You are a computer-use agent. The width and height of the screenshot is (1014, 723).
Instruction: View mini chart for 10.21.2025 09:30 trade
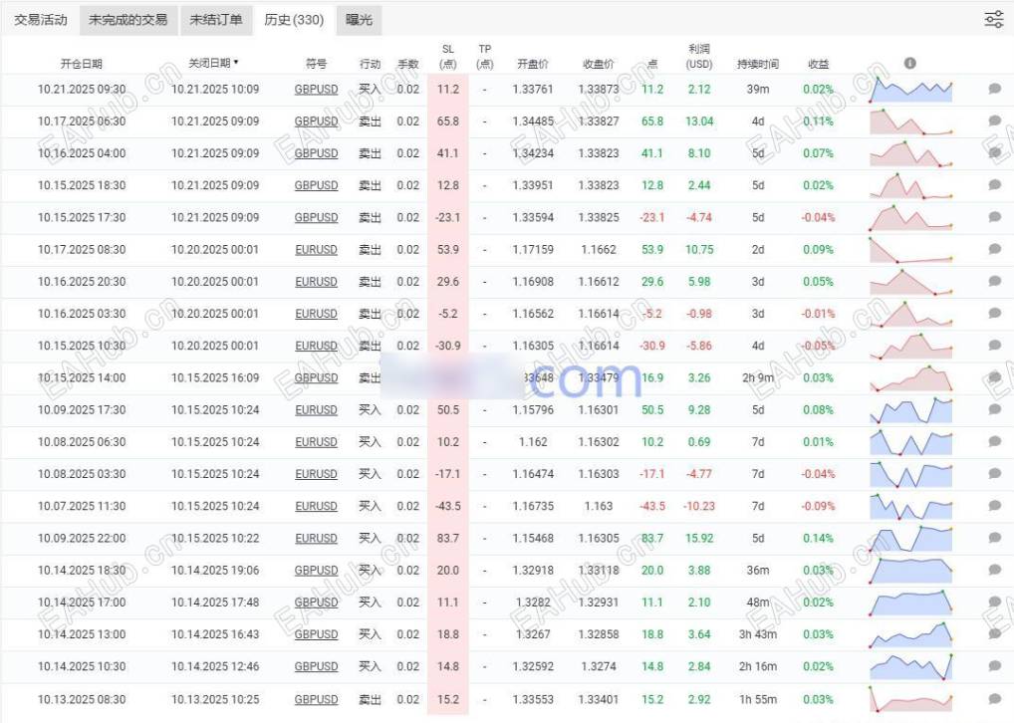(x=910, y=90)
